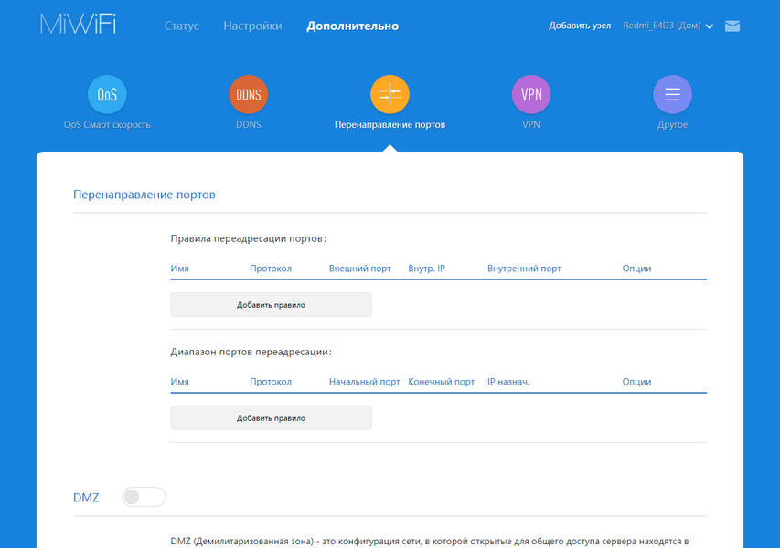Click the chevron next to Redmi_E4D3
The width and height of the screenshot is (780, 548).
[710, 26]
